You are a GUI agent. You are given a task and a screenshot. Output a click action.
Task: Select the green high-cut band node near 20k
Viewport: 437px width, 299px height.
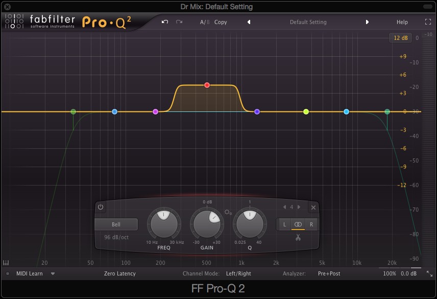[387, 112]
